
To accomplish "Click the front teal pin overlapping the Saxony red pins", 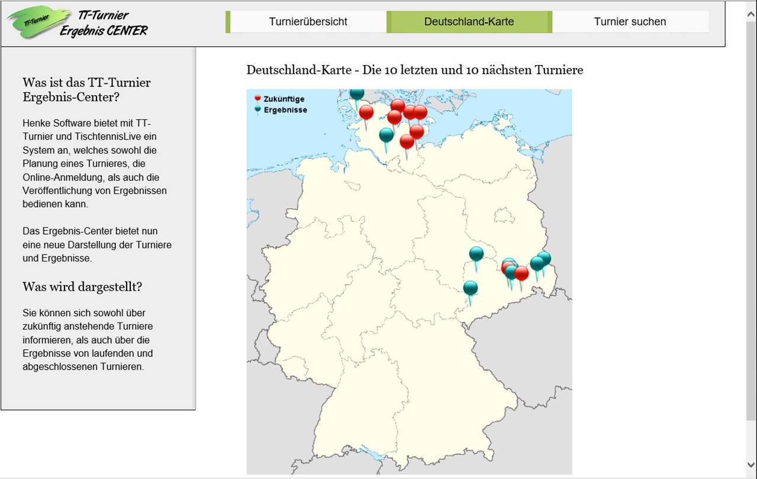I will coord(512,273).
